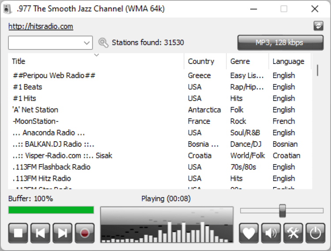Refresh the station list icon

coord(318,26)
